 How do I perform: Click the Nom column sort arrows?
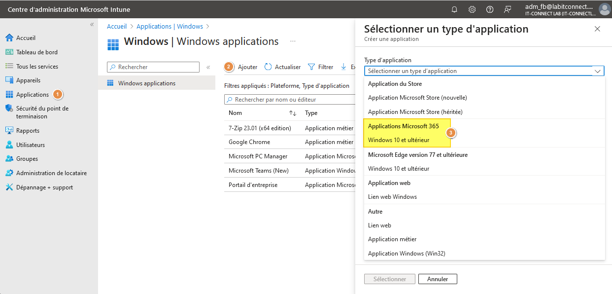tap(293, 113)
